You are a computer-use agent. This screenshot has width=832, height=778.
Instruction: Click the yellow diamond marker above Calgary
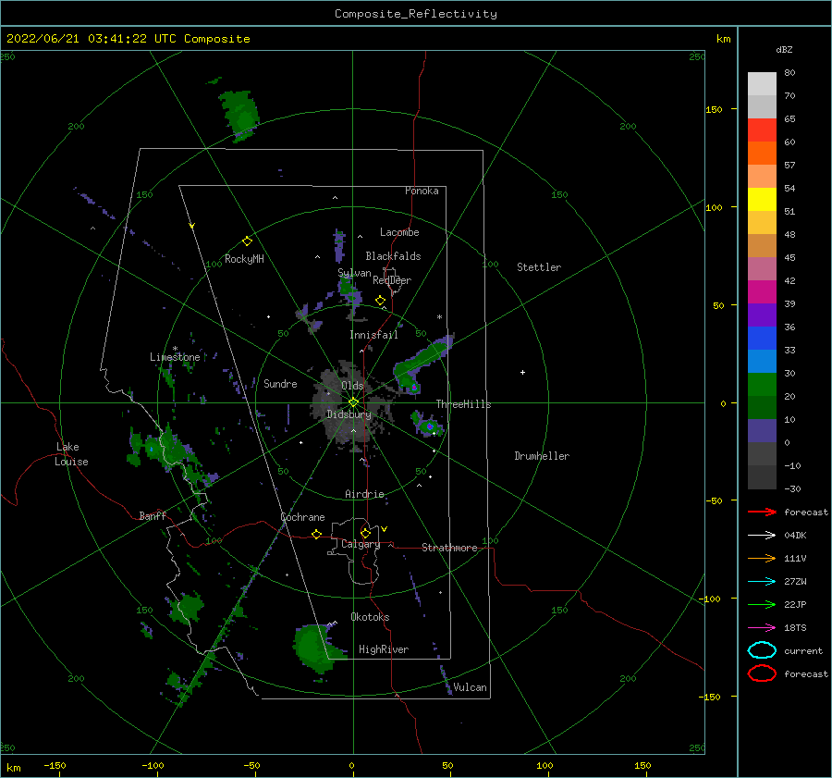pyautogui.click(x=365, y=533)
